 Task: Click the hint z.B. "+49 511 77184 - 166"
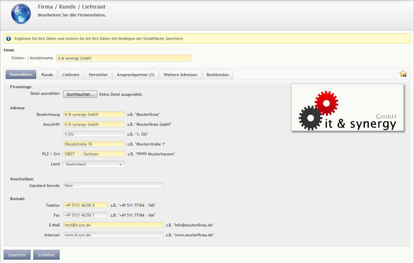coord(133,215)
